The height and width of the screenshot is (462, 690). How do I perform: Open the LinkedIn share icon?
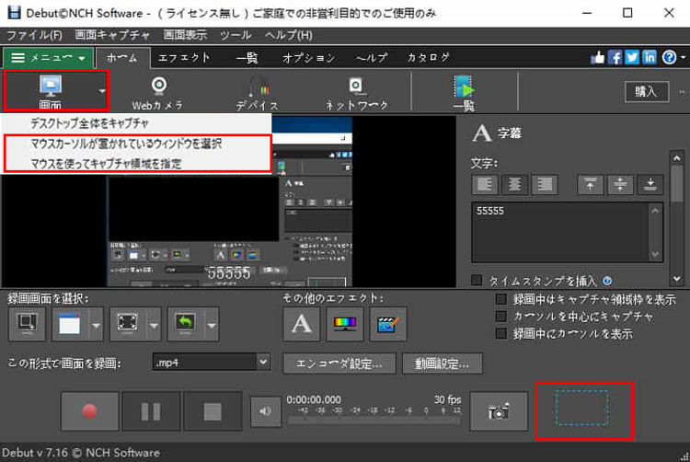[x=650, y=57]
